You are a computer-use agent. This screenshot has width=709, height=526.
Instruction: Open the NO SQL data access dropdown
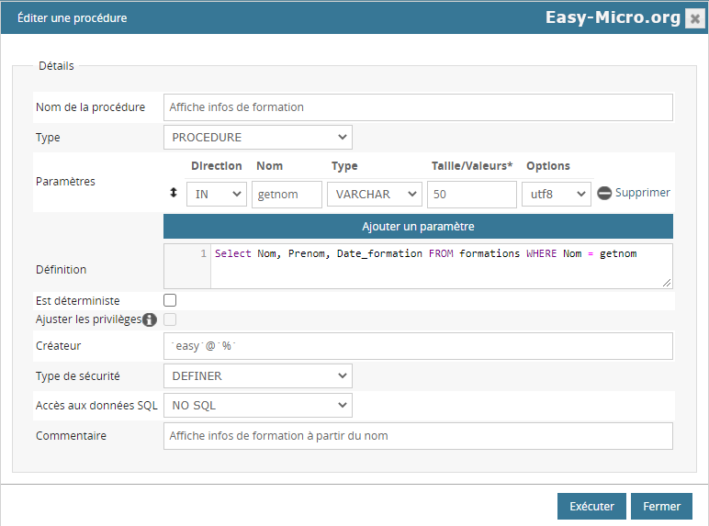click(x=258, y=406)
